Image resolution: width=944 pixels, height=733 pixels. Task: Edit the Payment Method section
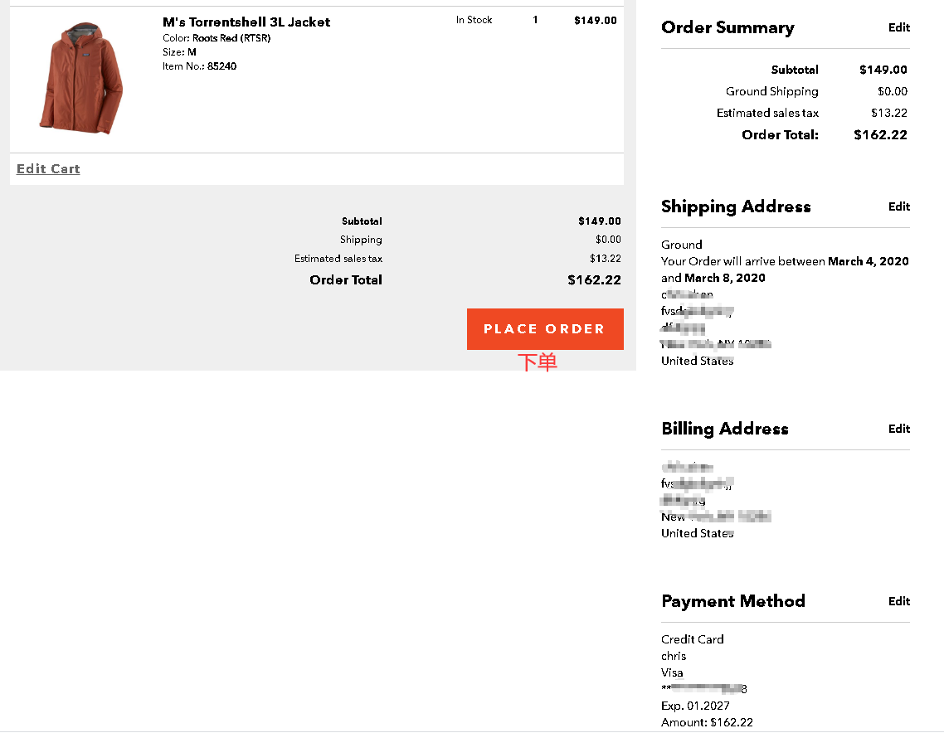pos(899,601)
